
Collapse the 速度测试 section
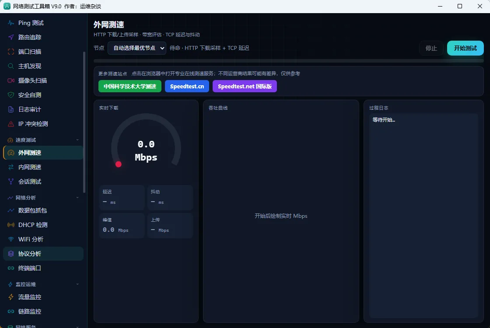point(77,140)
